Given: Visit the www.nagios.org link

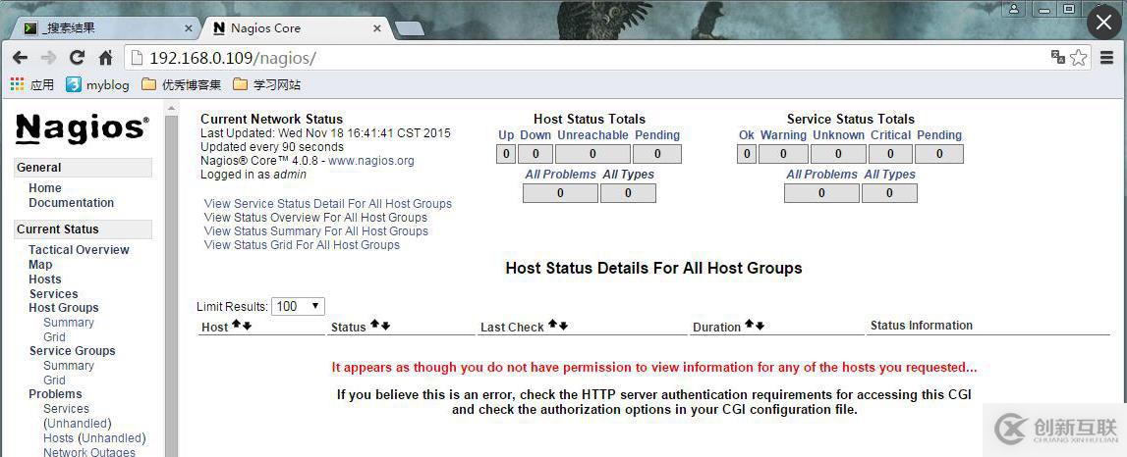Looking at the screenshot, I should coord(370,161).
